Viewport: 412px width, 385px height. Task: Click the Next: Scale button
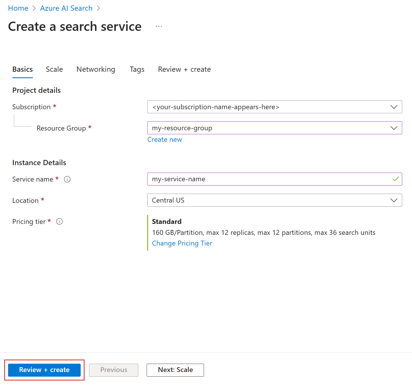pyautogui.click(x=175, y=370)
